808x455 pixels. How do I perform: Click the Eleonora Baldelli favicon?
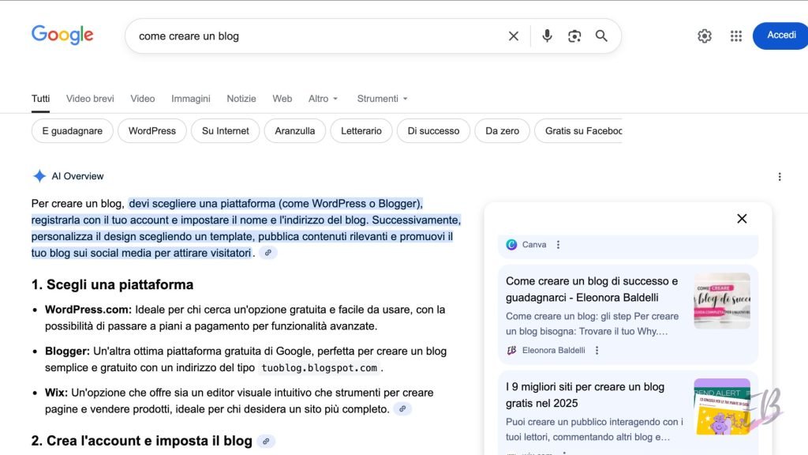pos(511,350)
